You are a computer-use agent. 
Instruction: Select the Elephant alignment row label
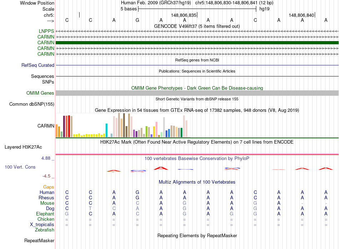pyautogui.click(x=45, y=214)
